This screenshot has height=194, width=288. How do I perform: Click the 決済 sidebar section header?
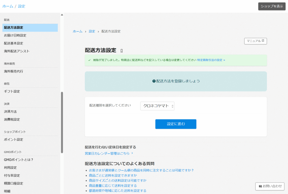(x=7, y=104)
